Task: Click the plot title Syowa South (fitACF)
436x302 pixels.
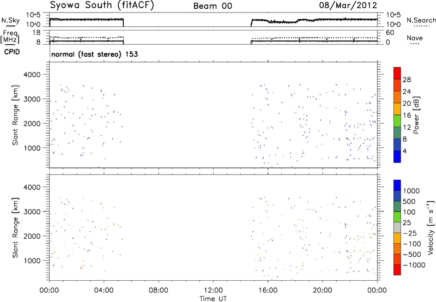Action: (102, 5)
